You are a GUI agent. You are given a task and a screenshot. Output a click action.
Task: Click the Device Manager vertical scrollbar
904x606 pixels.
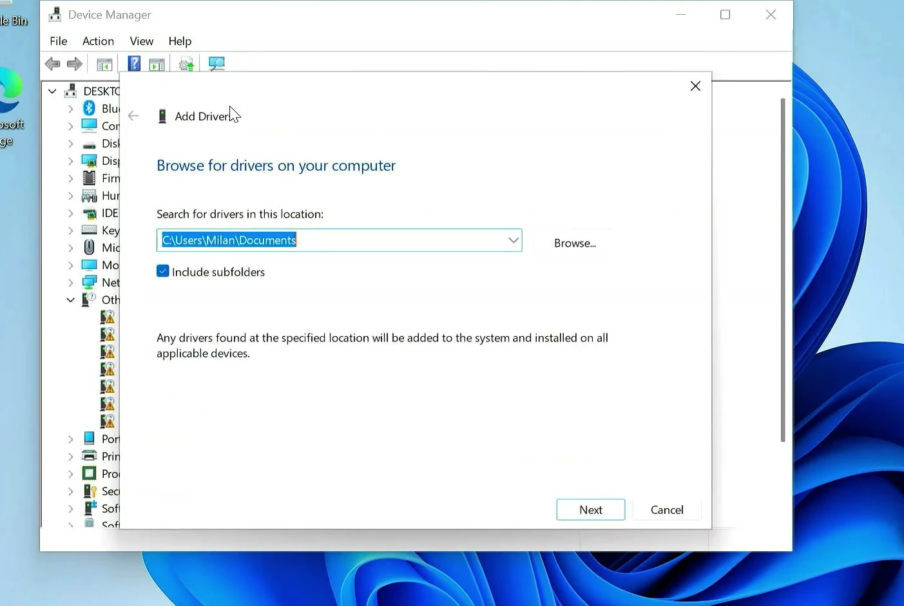783,270
